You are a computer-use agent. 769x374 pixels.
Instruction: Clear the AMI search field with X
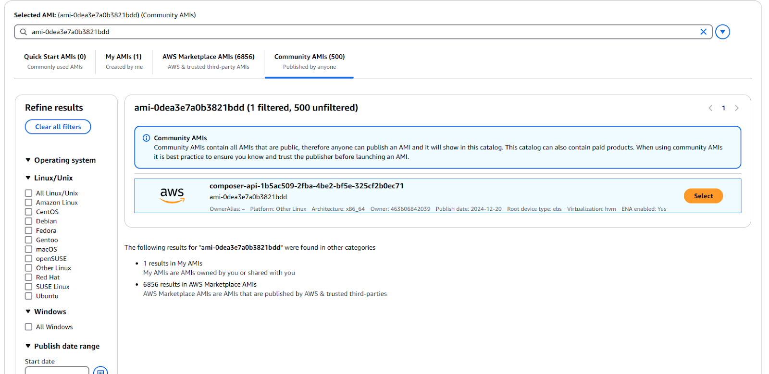703,32
